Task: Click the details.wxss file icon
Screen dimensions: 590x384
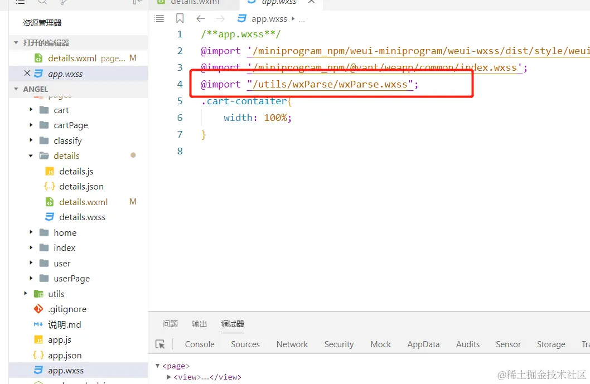Action: [50, 217]
